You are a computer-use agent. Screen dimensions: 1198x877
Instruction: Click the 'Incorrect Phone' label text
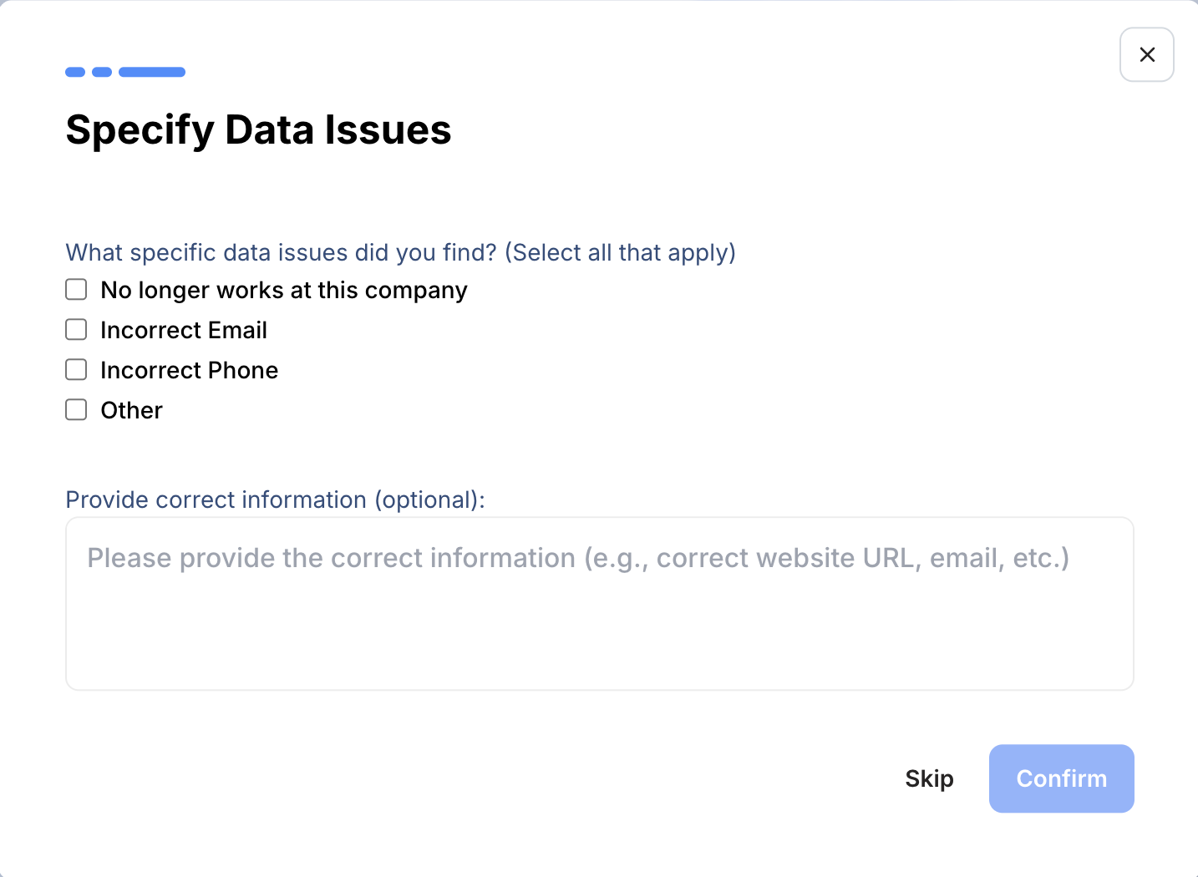[190, 370]
